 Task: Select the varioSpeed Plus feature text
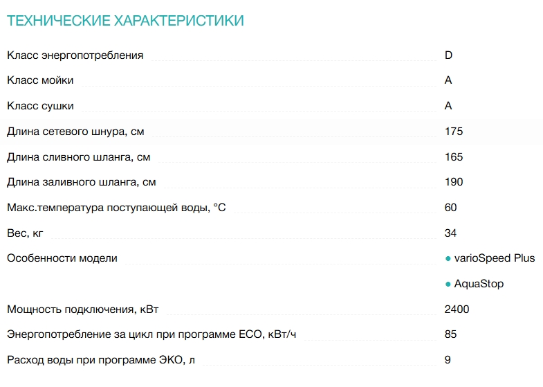tap(495, 258)
